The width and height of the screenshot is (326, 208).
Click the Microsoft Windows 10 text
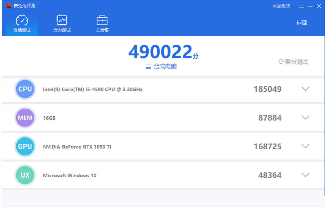(69, 175)
